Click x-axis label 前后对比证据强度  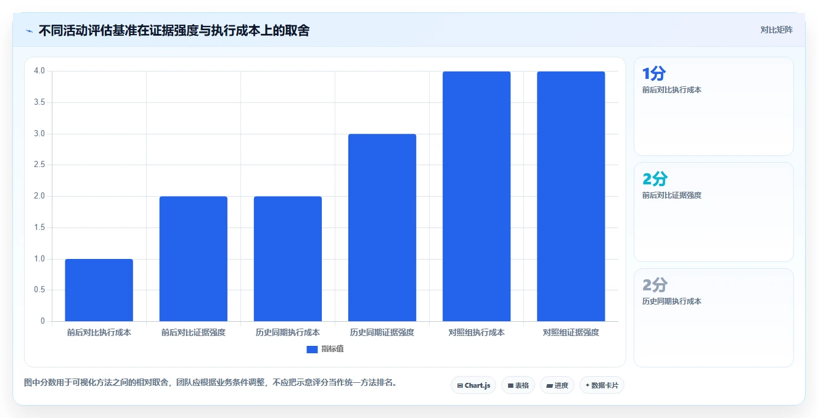[x=194, y=332]
